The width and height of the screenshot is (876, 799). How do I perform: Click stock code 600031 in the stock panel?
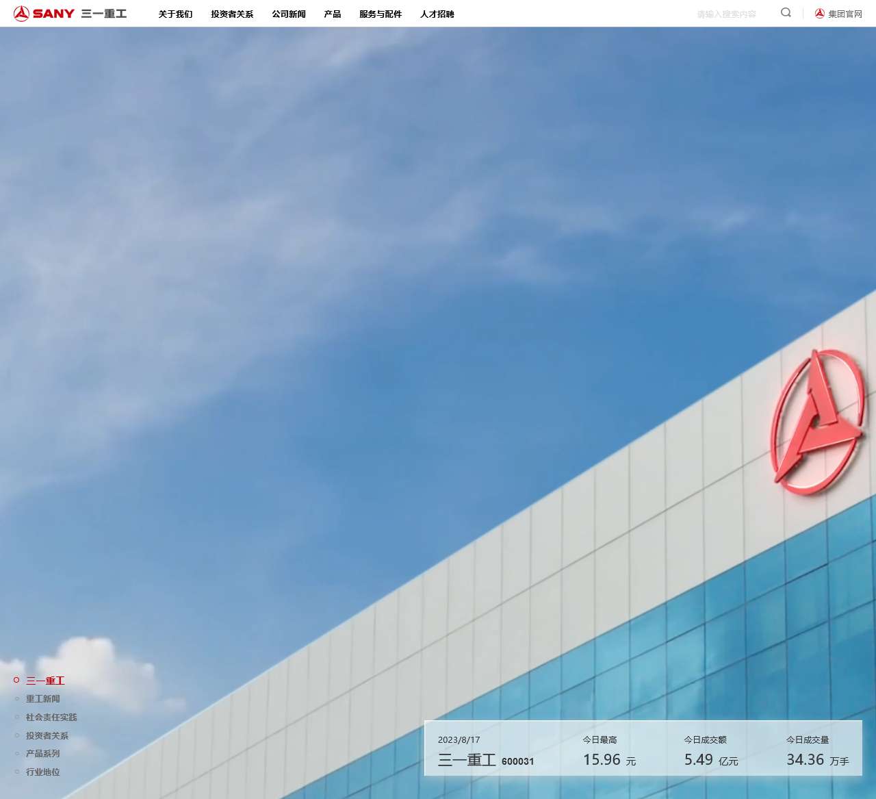(x=517, y=761)
